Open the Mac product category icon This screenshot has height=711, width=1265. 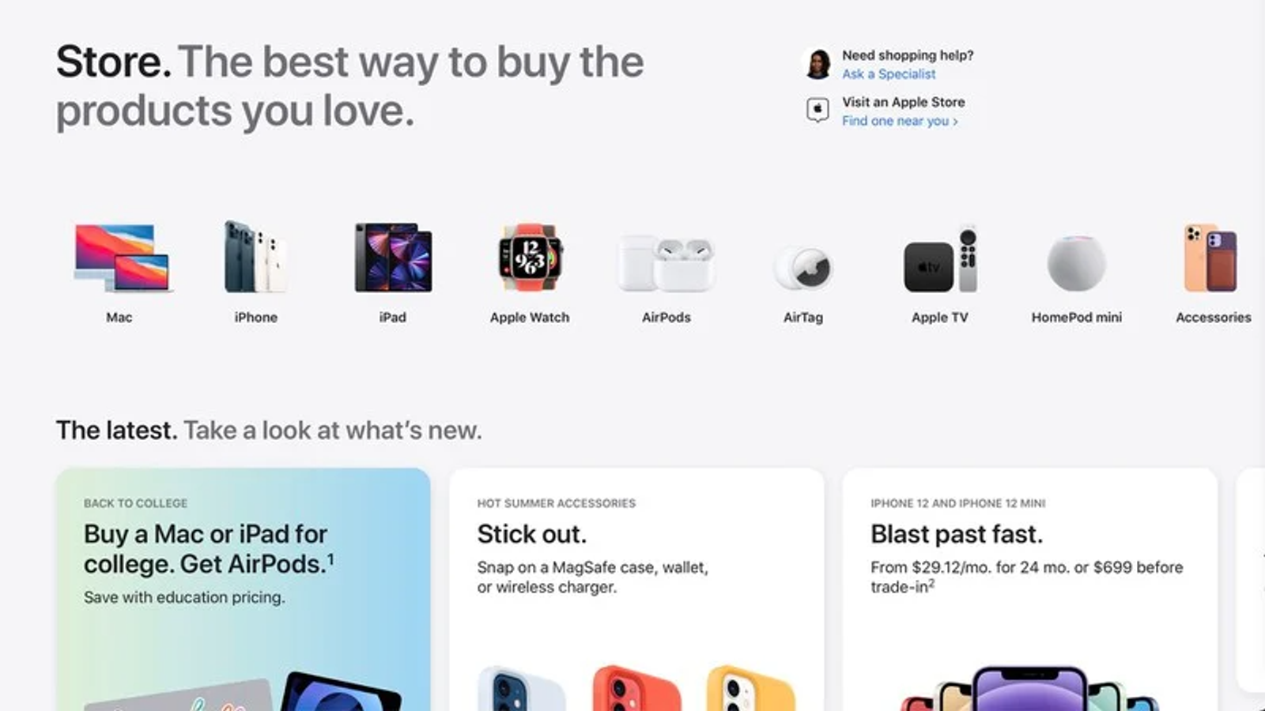pyautogui.click(x=121, y=258)
